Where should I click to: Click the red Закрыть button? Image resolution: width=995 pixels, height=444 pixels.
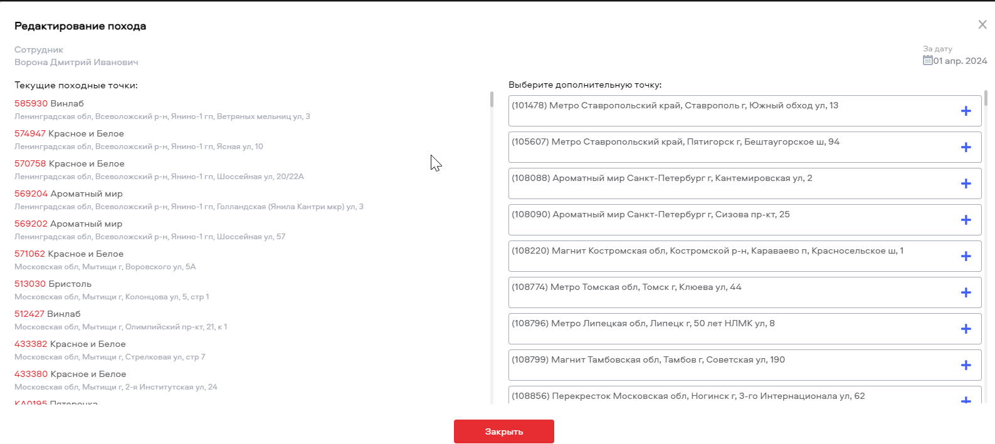click(504, 431)
